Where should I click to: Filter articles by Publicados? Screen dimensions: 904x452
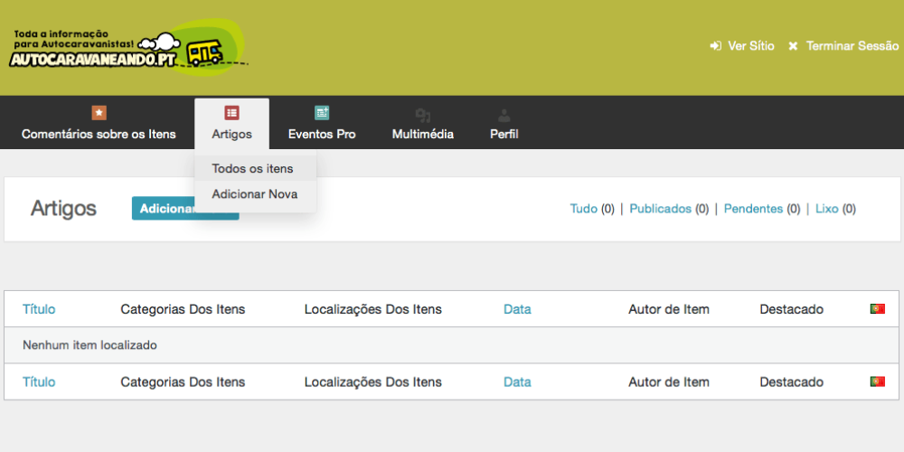coord(660,209)
